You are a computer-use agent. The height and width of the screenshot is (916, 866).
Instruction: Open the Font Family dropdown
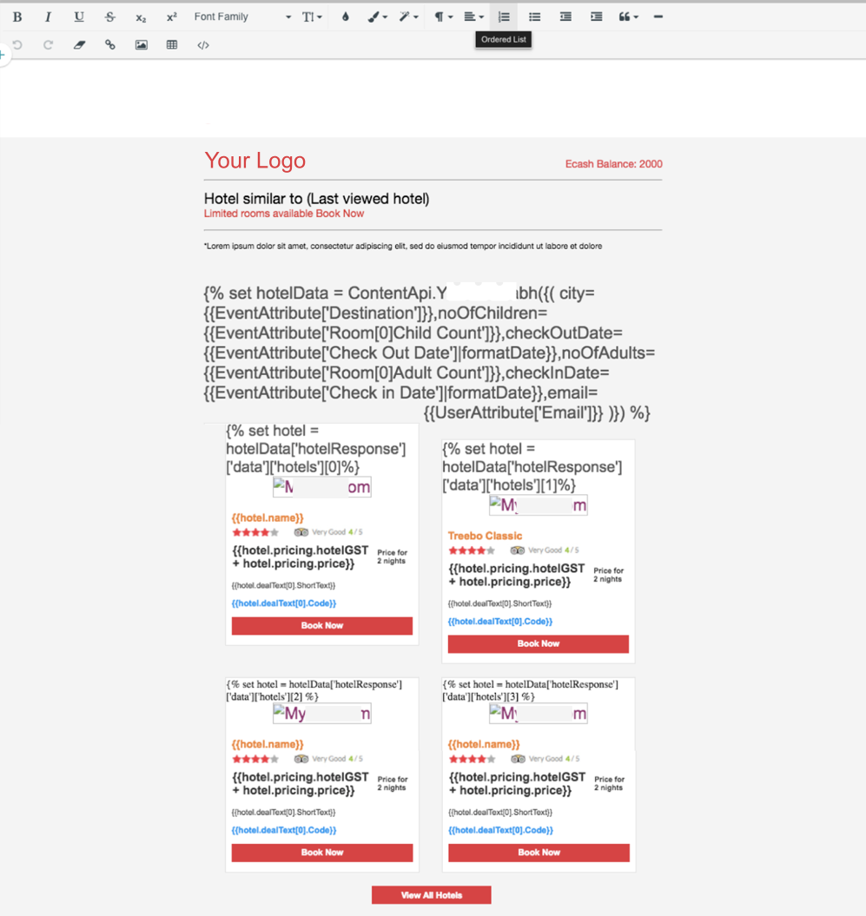[x=242, y=16]
